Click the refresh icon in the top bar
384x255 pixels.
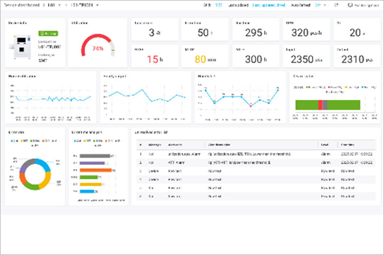(x=337, y=5)
